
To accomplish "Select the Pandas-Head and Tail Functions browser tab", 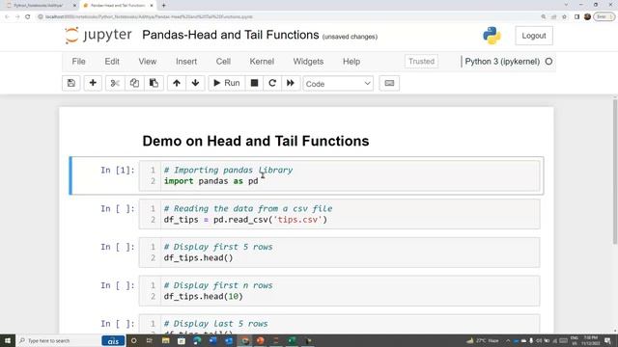I will tap(118, 6).
